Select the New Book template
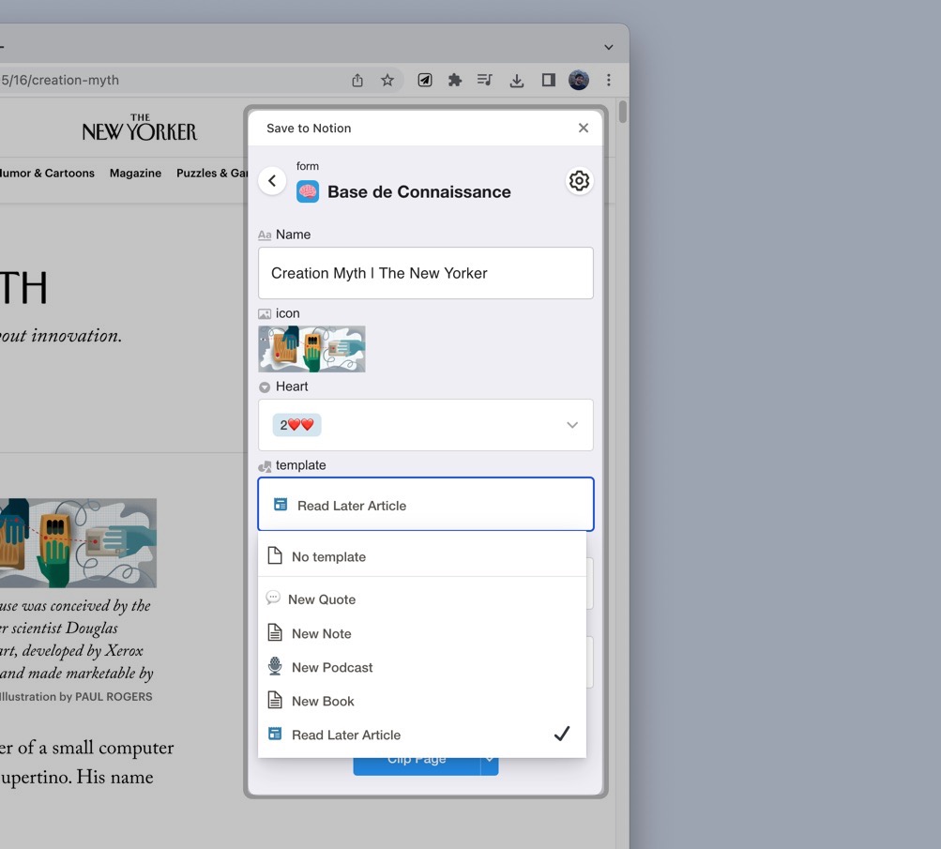This screenshot has width=941, height=849. pos(422,701)
